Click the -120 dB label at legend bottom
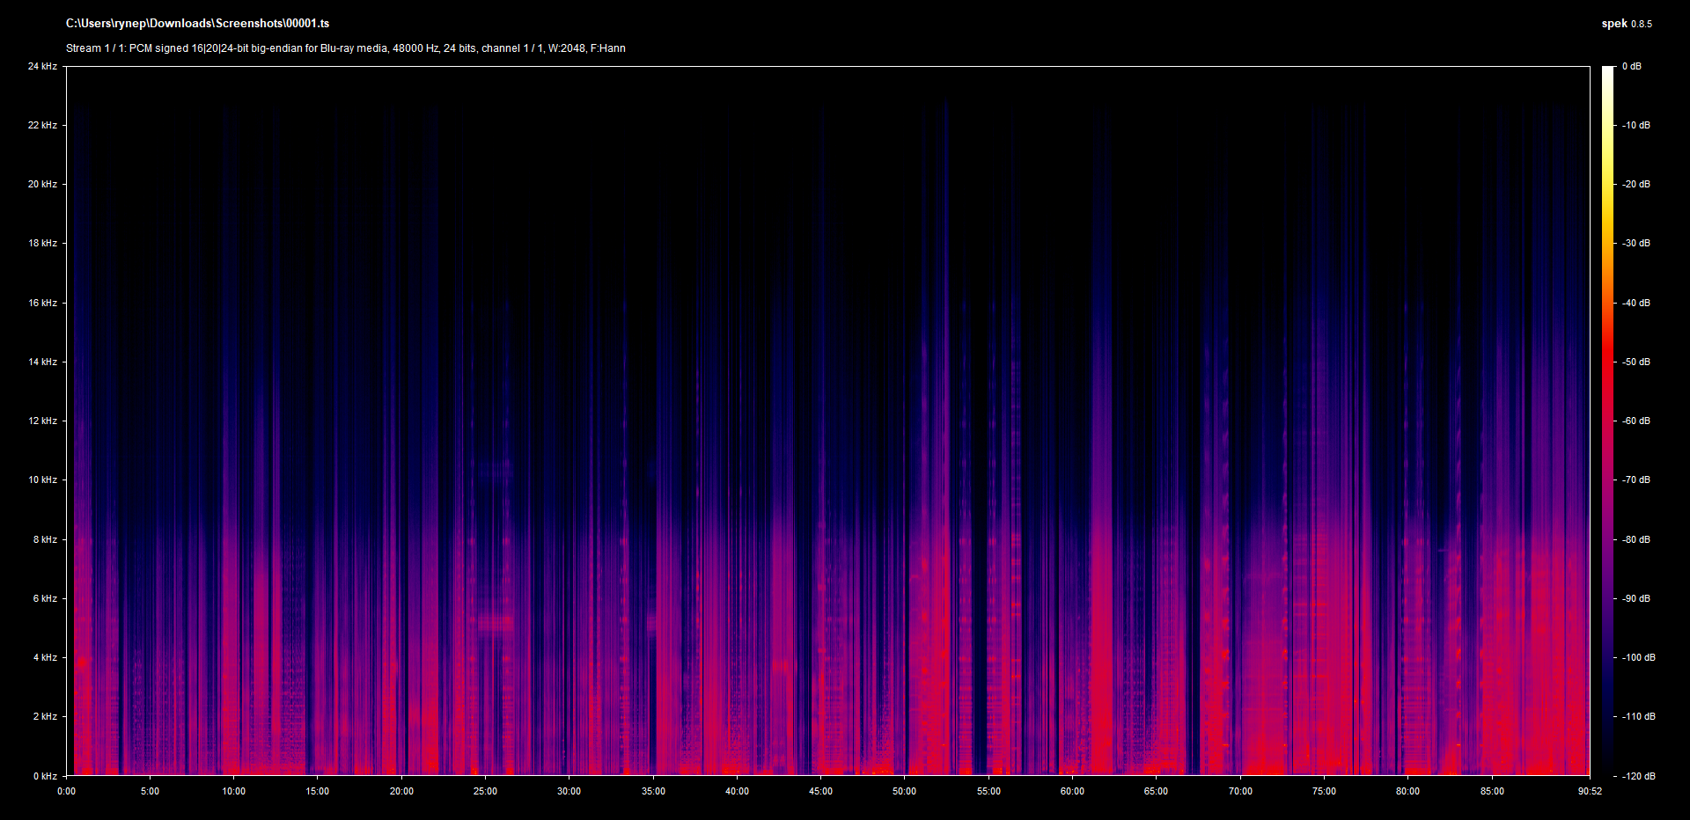This screenshot has width=1690, height=820. 1639,776
